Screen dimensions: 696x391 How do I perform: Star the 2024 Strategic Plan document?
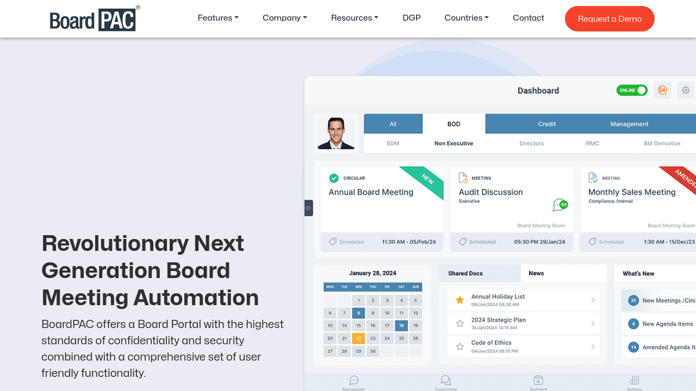460,323
